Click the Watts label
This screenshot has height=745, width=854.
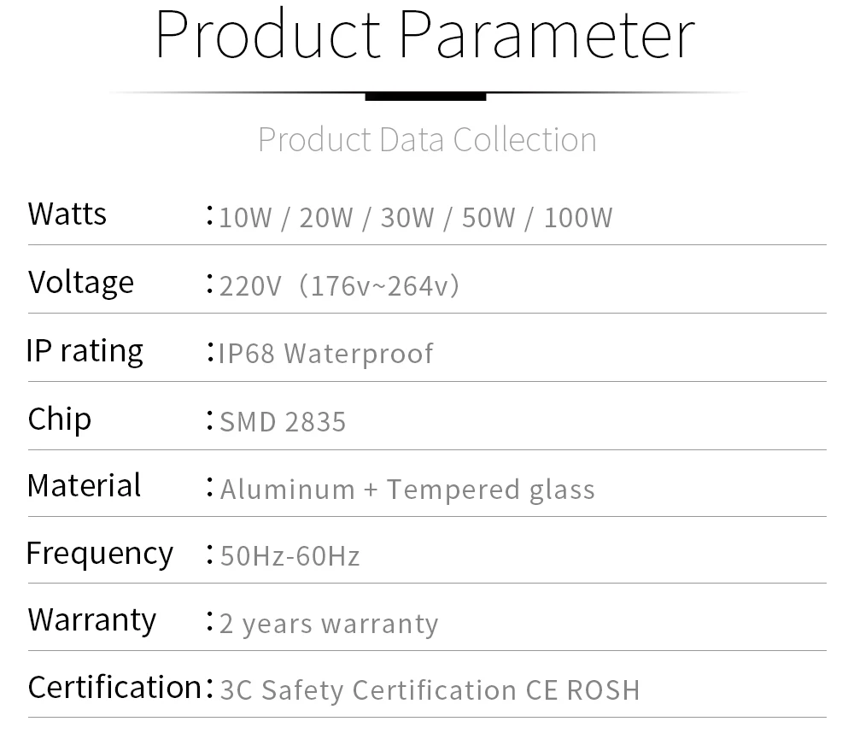67,214
